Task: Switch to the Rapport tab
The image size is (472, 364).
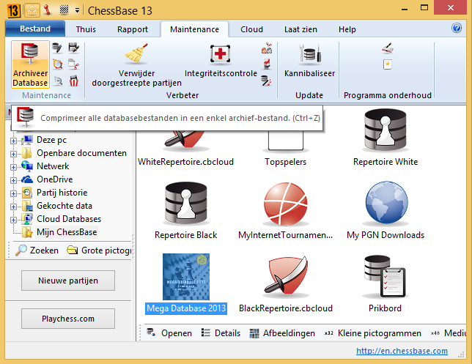Action: [133, 29]
